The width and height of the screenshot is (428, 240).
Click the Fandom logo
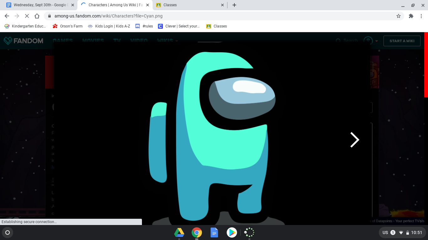pyautogui.click(x=23, y=41)
